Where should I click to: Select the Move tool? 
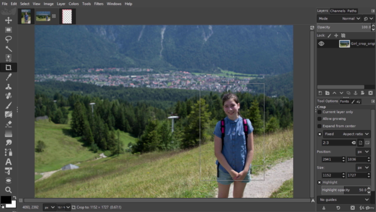coord(8,20)
